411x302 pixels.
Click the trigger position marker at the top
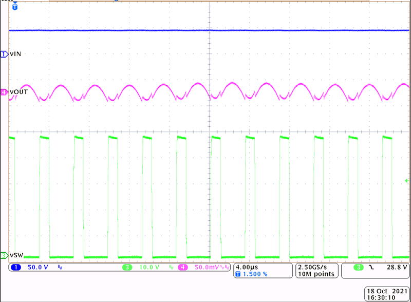(x=16, y=7)
